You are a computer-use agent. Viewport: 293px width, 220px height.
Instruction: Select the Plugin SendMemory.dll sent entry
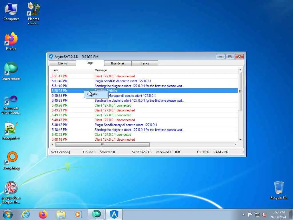[144, 125]
